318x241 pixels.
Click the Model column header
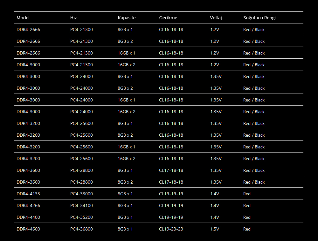tap(23, 18)
